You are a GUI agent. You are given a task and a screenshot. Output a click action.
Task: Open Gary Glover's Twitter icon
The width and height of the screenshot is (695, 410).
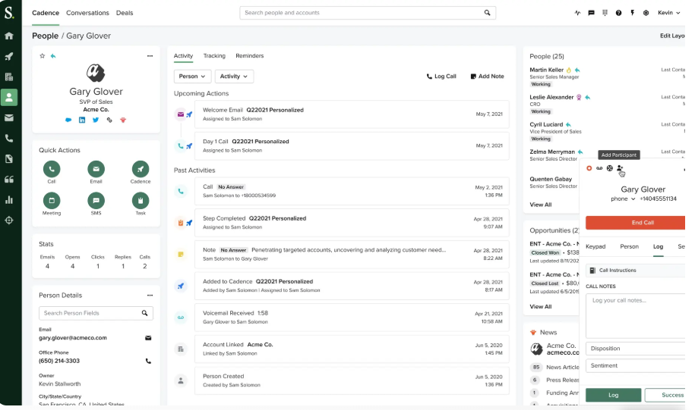(96, 120)
